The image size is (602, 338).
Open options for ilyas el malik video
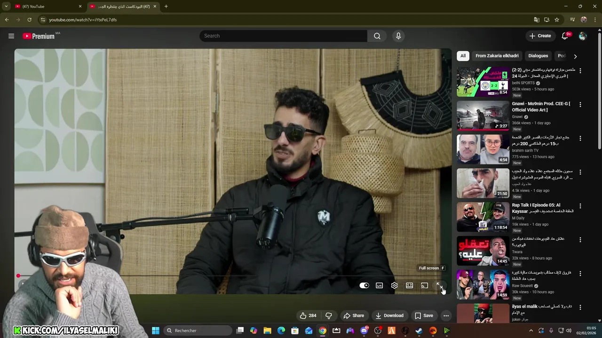[x=580, y=307]
